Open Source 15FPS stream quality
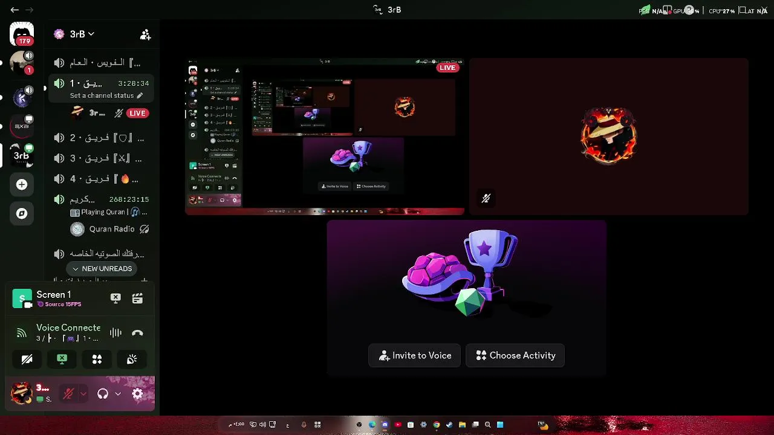 coord(59,304)
